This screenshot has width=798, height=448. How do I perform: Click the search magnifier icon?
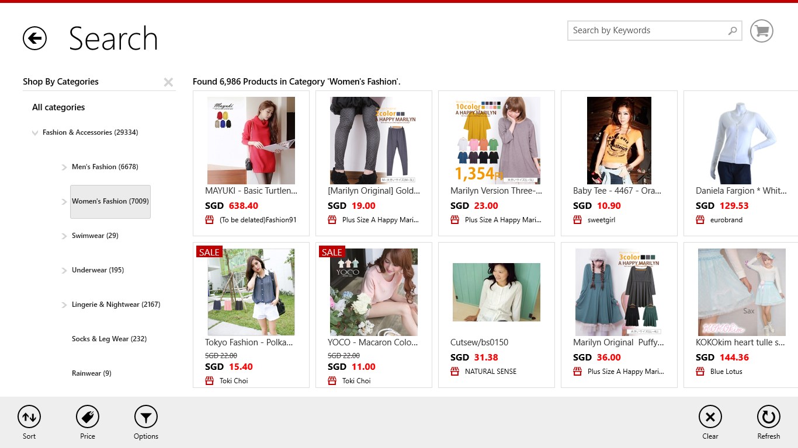point(731,30)
